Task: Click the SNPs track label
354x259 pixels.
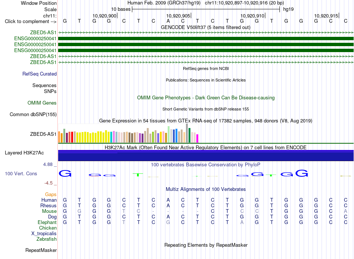Action: [x=50, y=91]
